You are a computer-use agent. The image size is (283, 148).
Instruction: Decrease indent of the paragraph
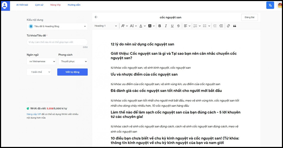click(215, 26)
